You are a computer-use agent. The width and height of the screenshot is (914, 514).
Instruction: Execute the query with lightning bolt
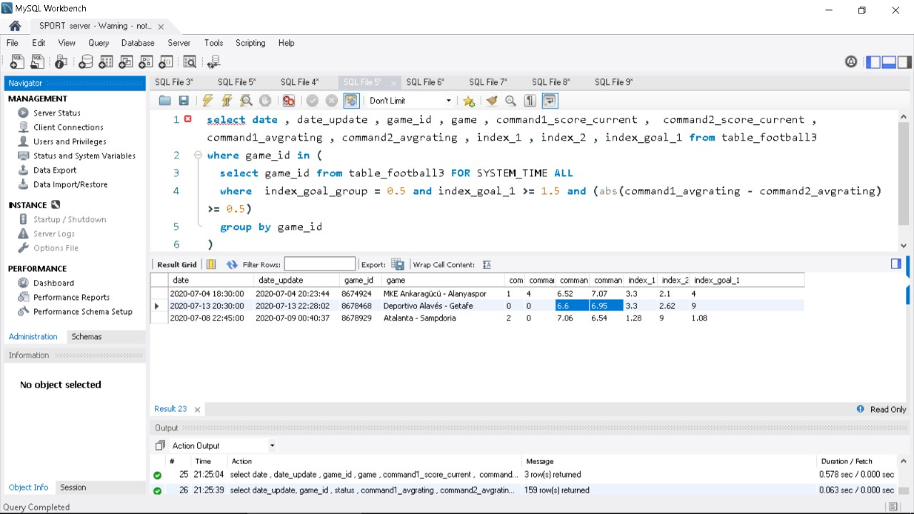point(208,101)
